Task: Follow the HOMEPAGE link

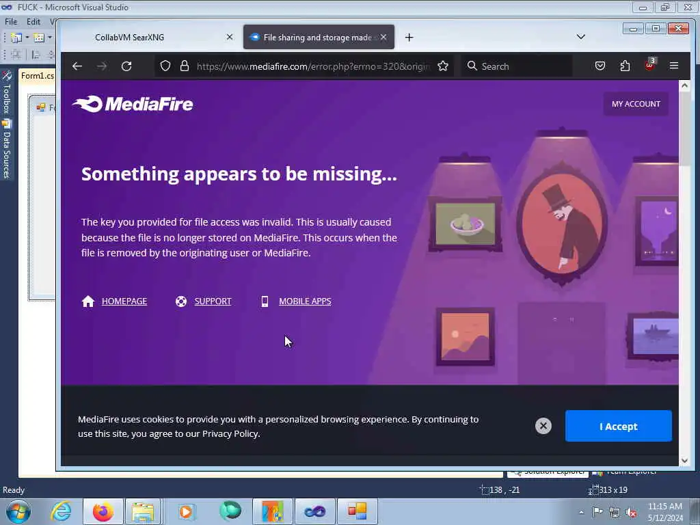Action: pos(124,301)
